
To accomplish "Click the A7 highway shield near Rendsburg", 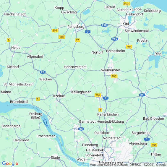I will point(88,32).
